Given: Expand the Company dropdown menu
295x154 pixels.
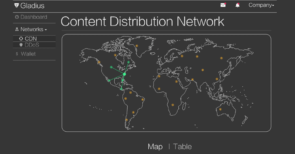Looking at the screenshot, I should tap(261, 5).
